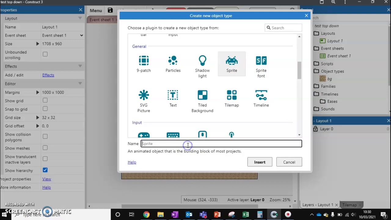Expand the Grid size property arrow
Viewport: 391px width, 220px height.
point(38,118)
